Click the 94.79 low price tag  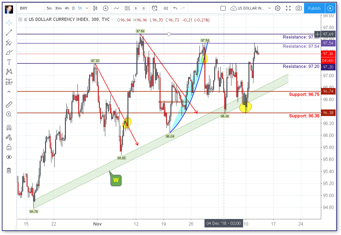[x=34, y=211]
